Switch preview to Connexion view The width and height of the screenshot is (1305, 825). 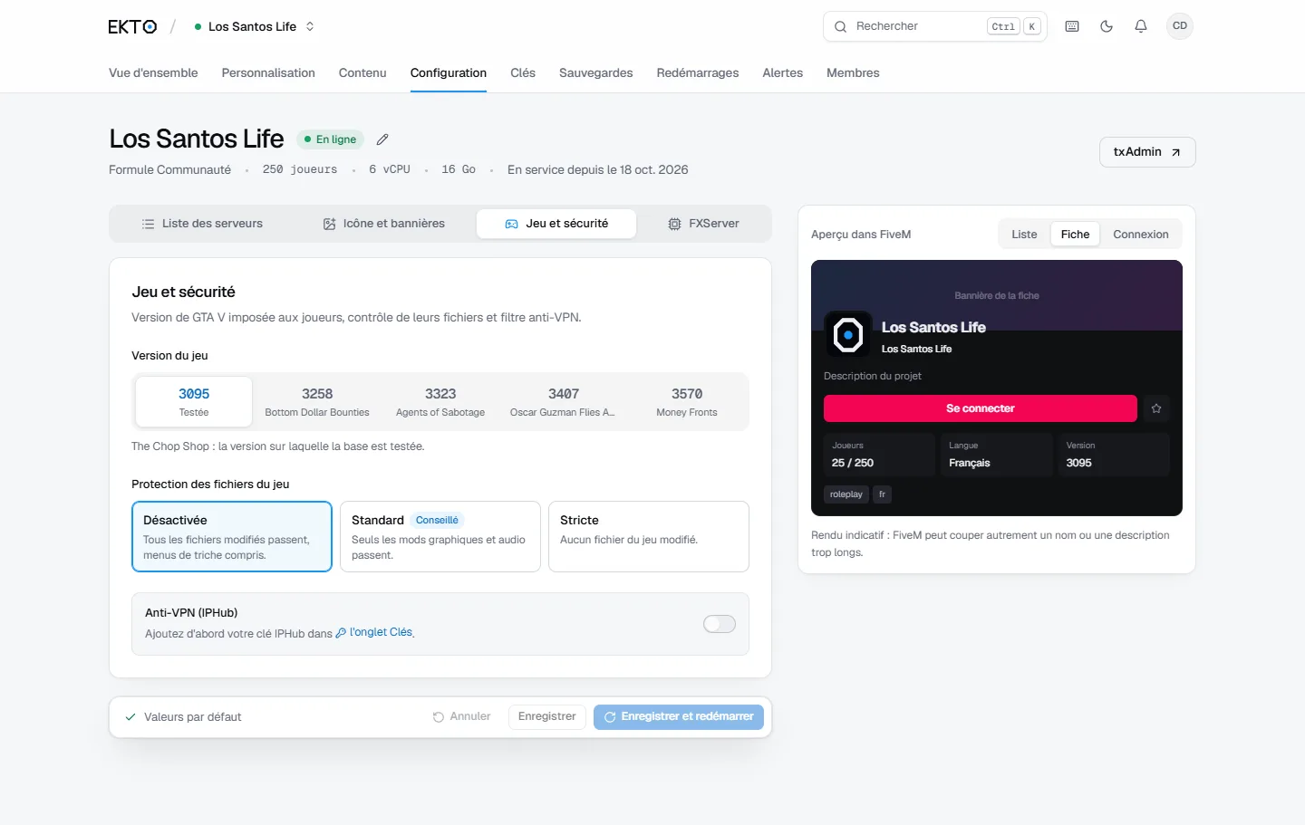(x=1141, y=234)
